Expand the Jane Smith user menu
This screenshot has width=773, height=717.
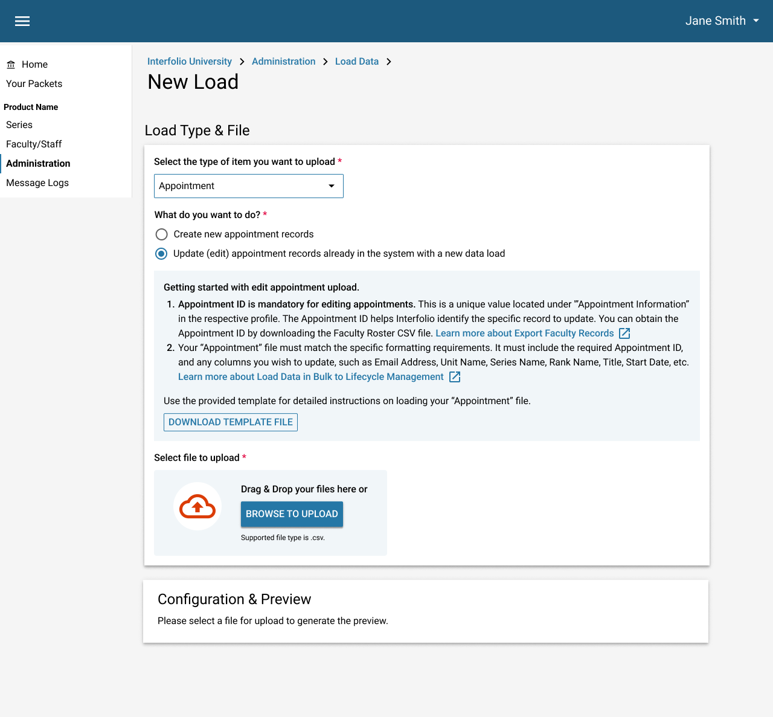pyautogui.click(x=722, y=21)
